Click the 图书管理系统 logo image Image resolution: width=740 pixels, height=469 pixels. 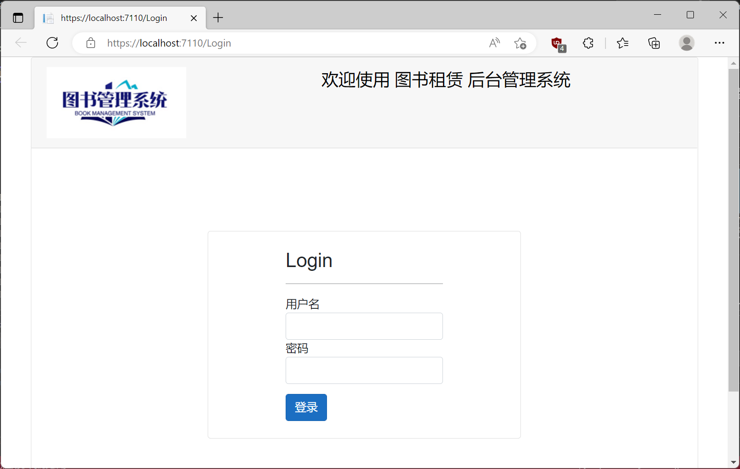click(116, 102)
